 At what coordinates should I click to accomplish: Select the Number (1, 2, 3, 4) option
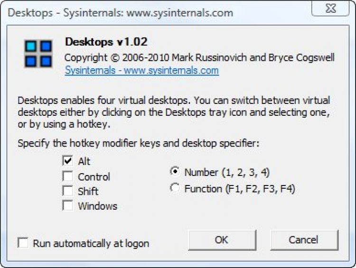175,172
